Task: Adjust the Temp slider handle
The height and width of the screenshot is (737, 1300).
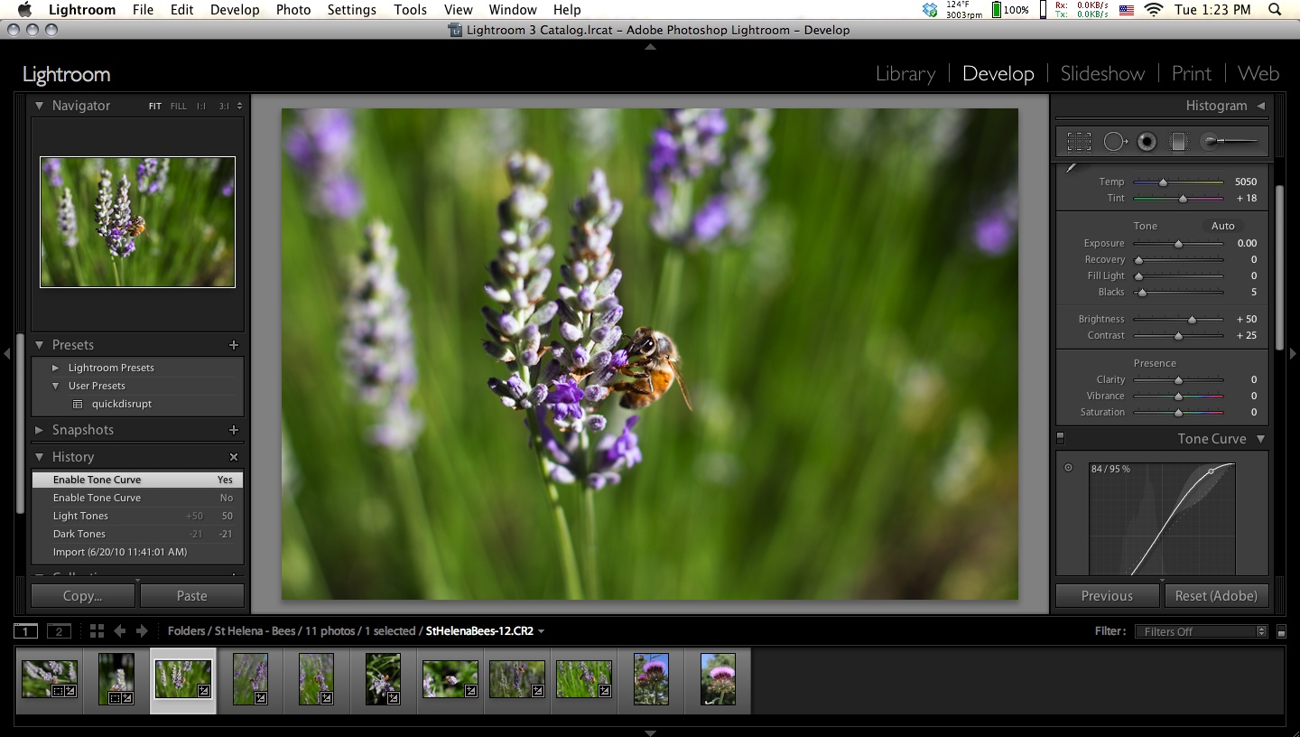Action: click(x=1163, y=182)
